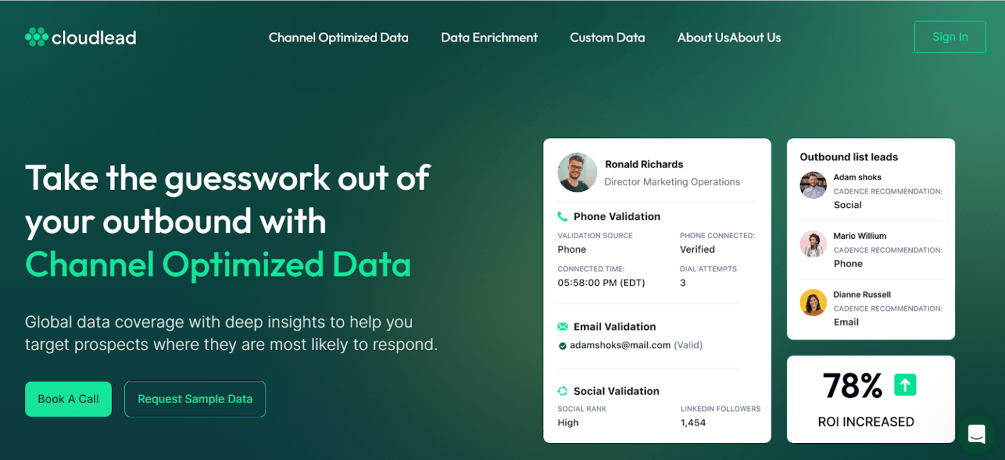Click Mario Willium avatar in leads list
The image size is (1005, 460).
point(813,244)
